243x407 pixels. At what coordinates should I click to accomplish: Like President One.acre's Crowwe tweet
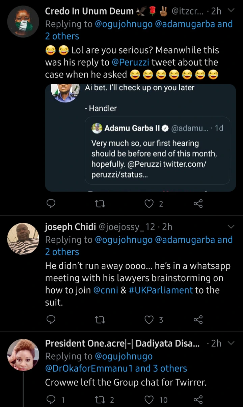149,400
